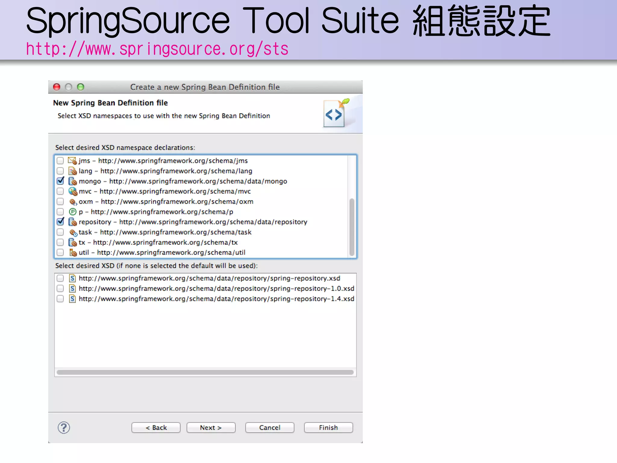617x463 pixels.
Task: Select the jms schema row text
Action: [x=163, y=161]
